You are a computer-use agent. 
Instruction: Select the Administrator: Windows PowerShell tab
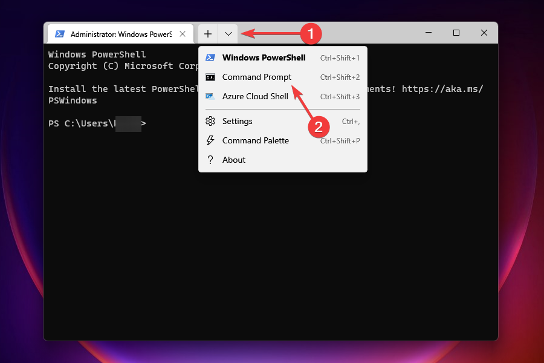pyautogui.click(x=120, y=34)
